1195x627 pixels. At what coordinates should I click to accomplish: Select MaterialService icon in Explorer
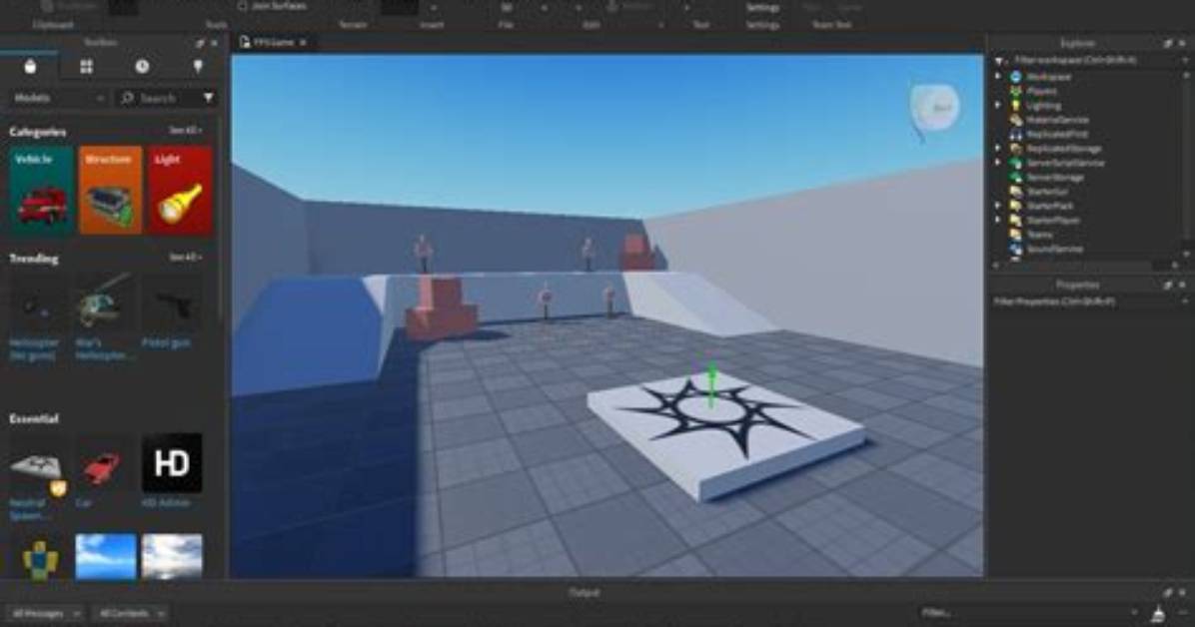click(x=1016, y=120)
